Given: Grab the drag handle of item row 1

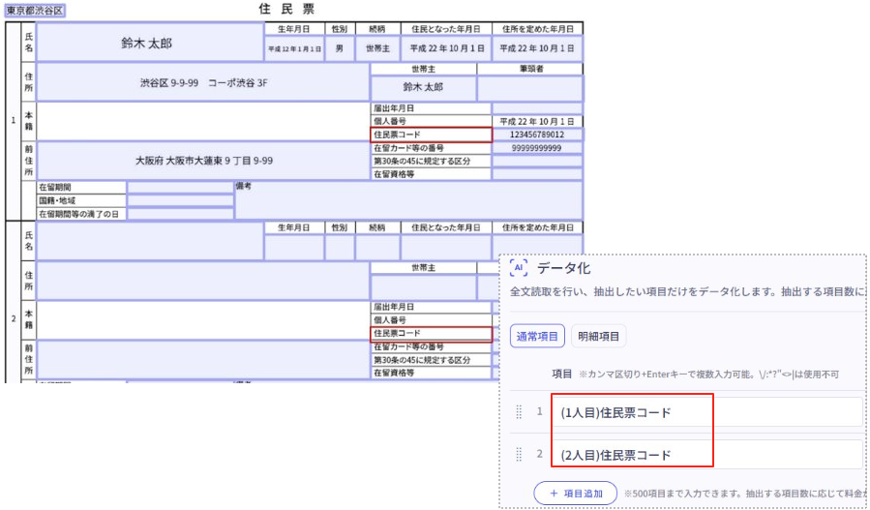Looking at the screenshot, I should tap(519, 412).
